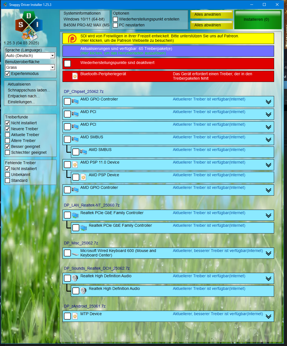Click the Bluetooth-Peripheriegerät missing driver row
The width and height of the screenshot is (287, 346).
(168, 76)
